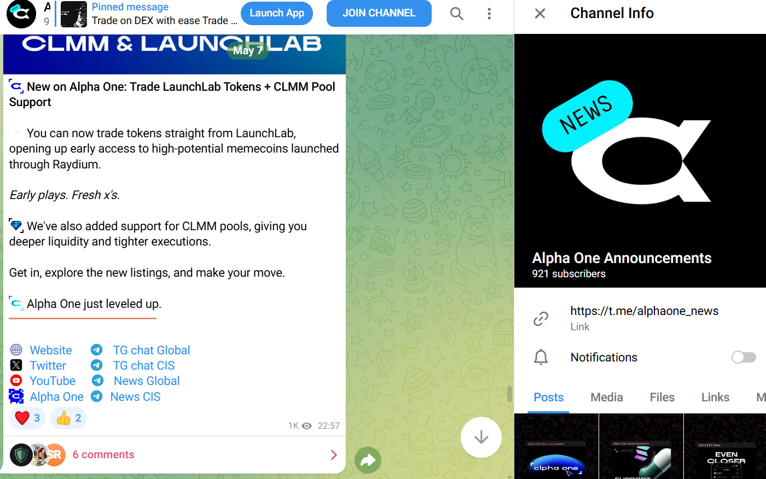This screenshot has height=479, width=766.
Task: Add a thumbs up reaction with count 2
Action: pos(69,418)
